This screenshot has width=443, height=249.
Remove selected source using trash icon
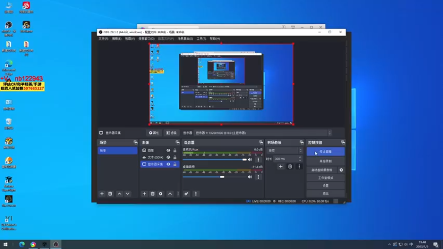coord(153,194)
